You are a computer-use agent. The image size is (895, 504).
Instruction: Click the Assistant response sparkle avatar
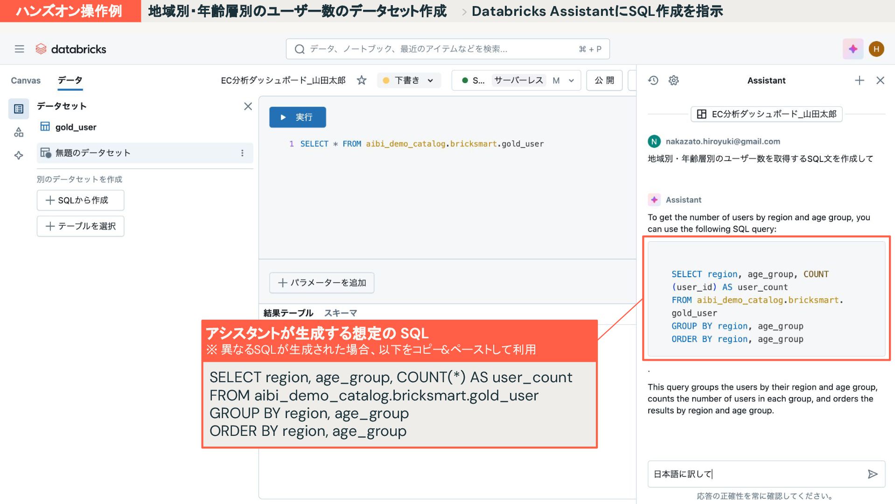point(654,200)
